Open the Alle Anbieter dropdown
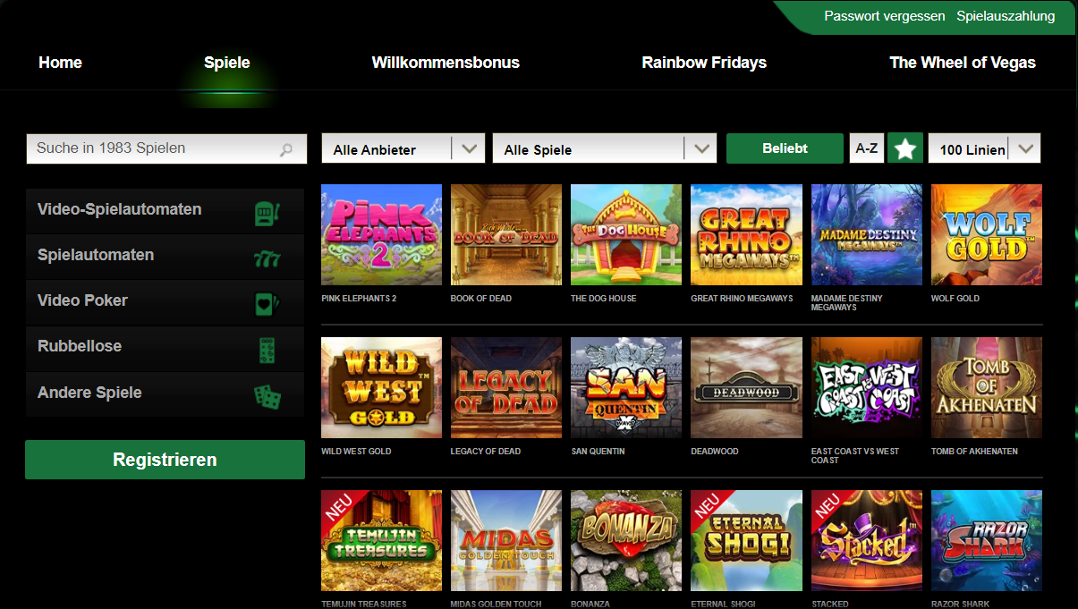1078x609 pixels. click(403, 148)
